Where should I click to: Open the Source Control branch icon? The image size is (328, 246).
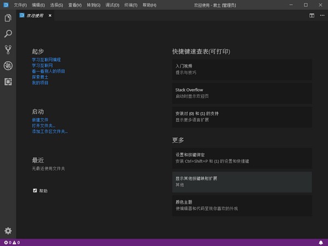[x=8, y=50]
